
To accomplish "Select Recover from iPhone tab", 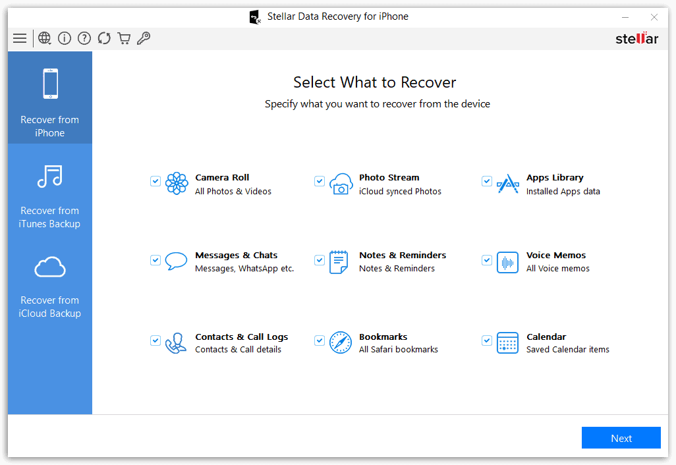I will coord(50,97).
